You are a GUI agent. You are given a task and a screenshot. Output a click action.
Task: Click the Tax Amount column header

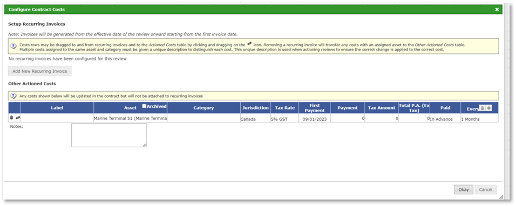382,108
